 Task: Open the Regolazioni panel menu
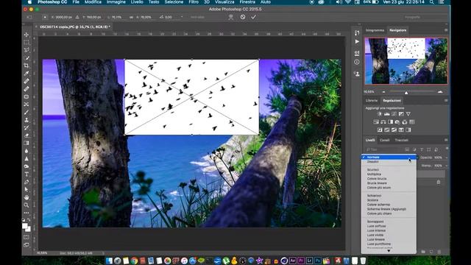point(446,100)
